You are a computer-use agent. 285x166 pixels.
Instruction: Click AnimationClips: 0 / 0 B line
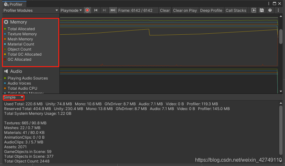24,137
